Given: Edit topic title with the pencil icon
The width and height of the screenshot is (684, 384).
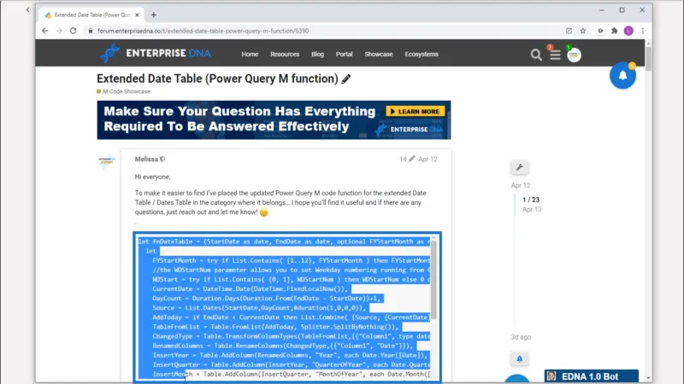Looking at the screenshot, I should pos(346,79).
